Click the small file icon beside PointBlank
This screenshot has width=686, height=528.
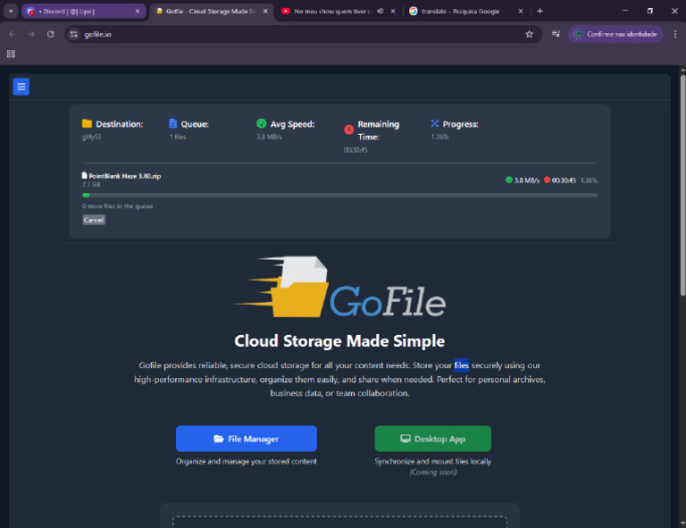point(85,175)
